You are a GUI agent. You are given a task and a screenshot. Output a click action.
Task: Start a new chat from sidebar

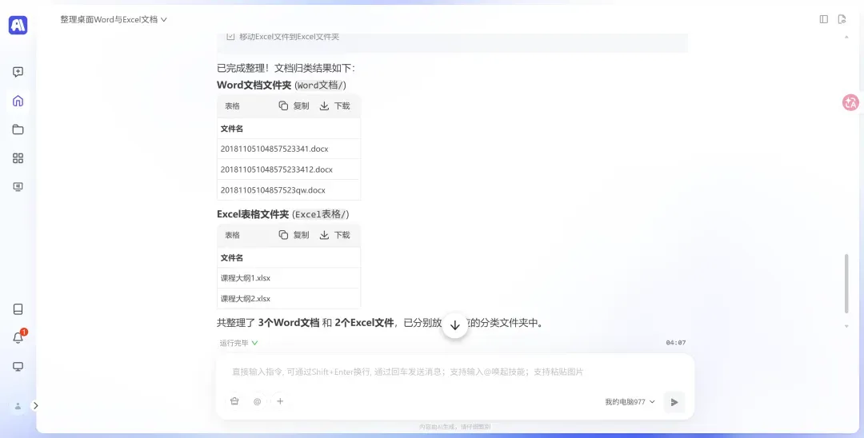(x=18, y=71)
